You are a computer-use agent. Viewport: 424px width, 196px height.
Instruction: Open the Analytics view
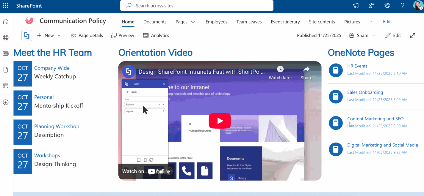coord(156,35)
